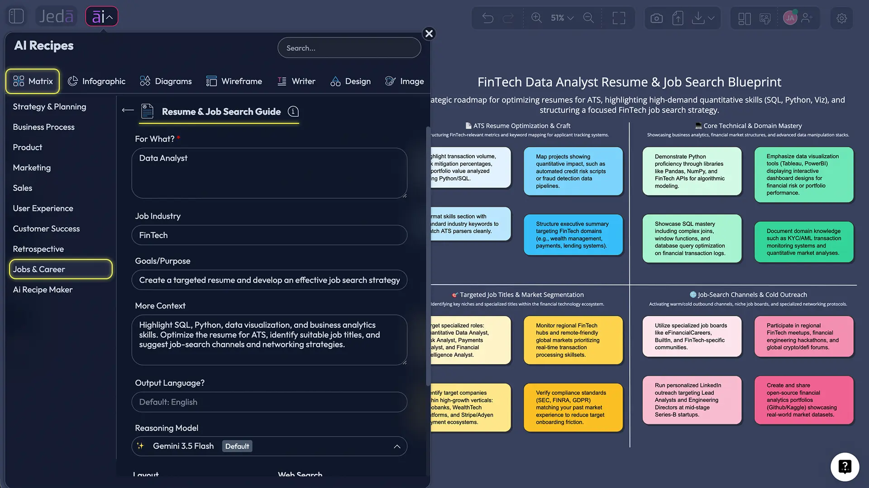
Task: Select the Matrix tab
Action: pyautogui.click(x=33, y=81)
